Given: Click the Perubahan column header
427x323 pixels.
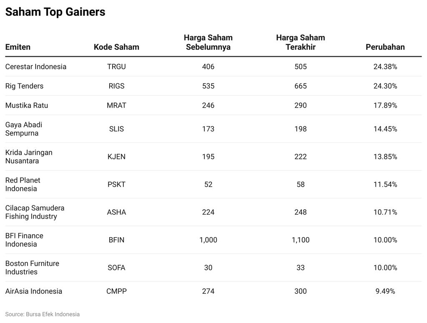Looking at the screenshot, I should point(385,47).
